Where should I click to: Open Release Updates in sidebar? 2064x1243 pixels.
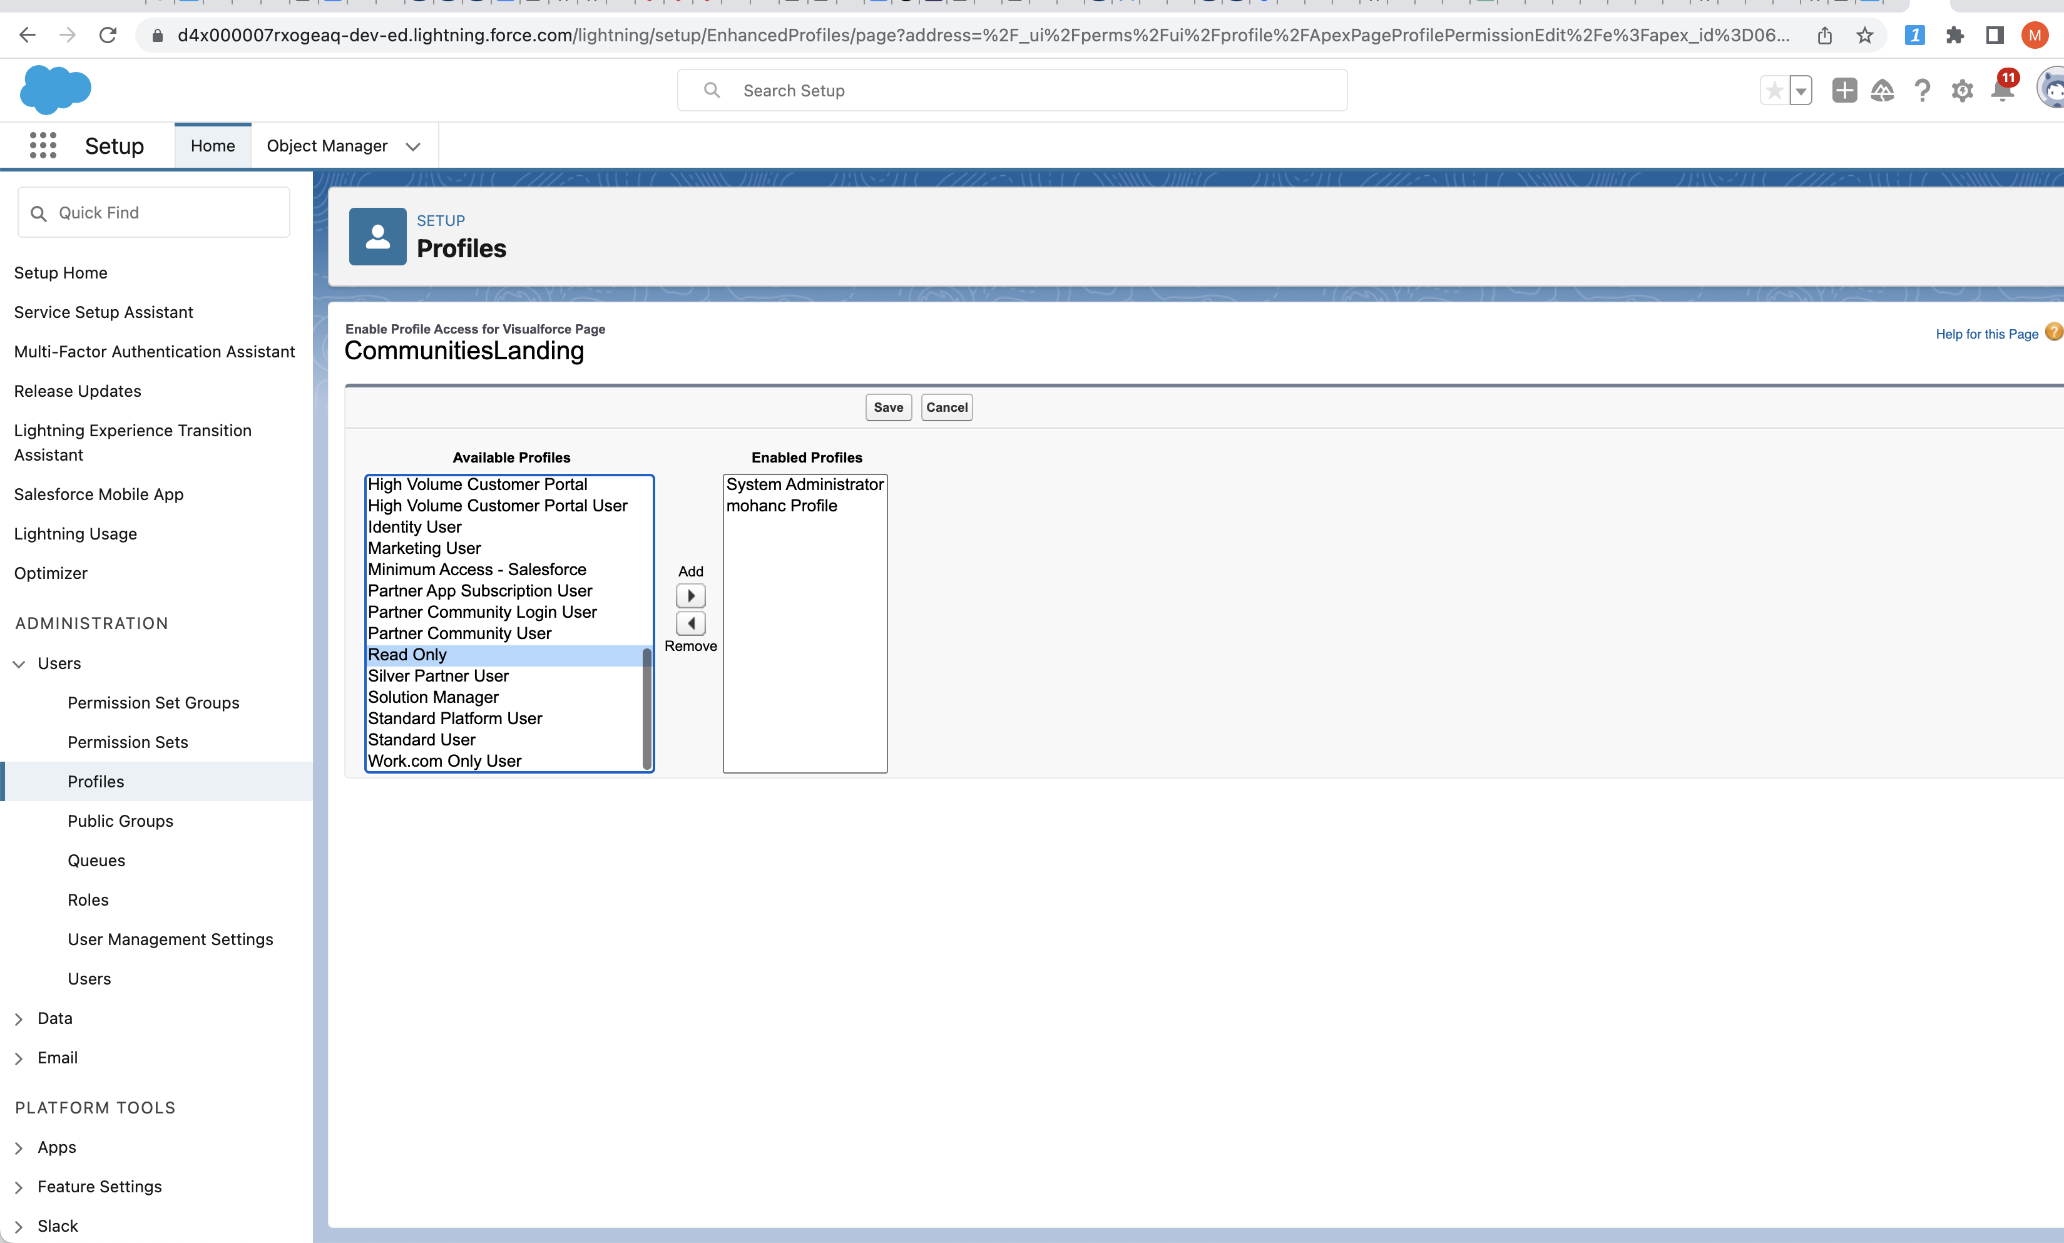(x=77, y=391)
